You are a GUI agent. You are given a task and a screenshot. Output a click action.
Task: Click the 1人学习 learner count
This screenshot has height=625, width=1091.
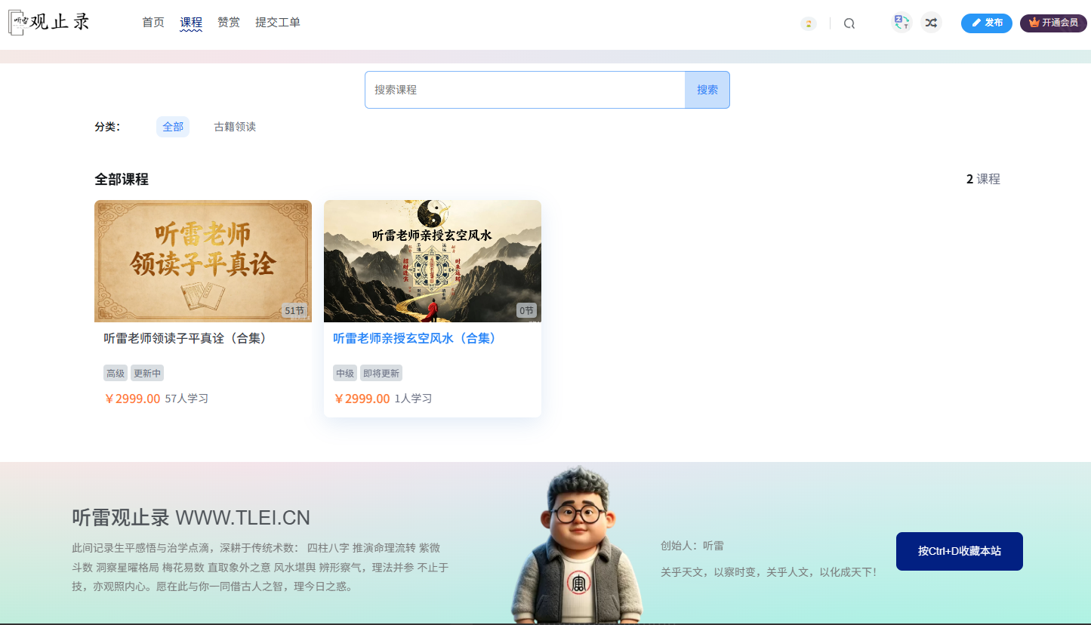(413, 399)
